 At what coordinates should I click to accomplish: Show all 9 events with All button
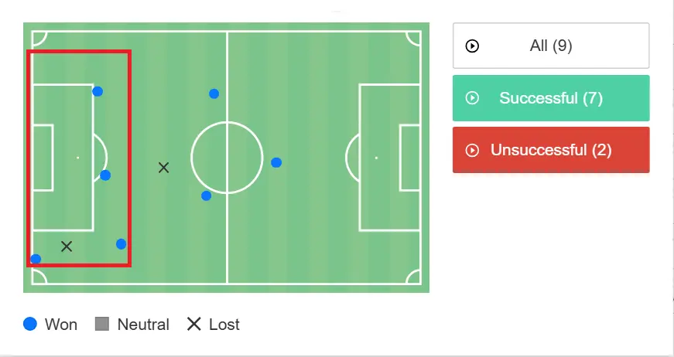550,46
